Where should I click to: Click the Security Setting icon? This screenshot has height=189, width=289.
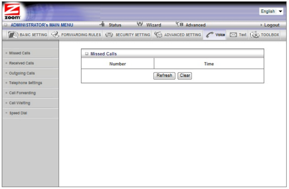click(x=109, y=34)
